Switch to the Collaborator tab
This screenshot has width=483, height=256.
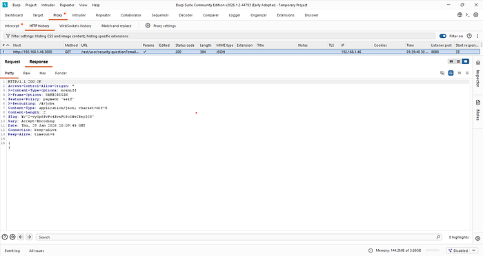(x=131, y=15)
